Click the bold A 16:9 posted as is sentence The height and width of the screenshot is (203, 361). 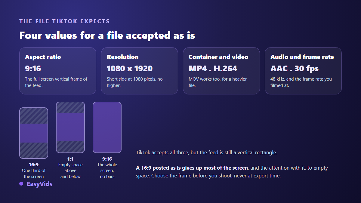192,168
